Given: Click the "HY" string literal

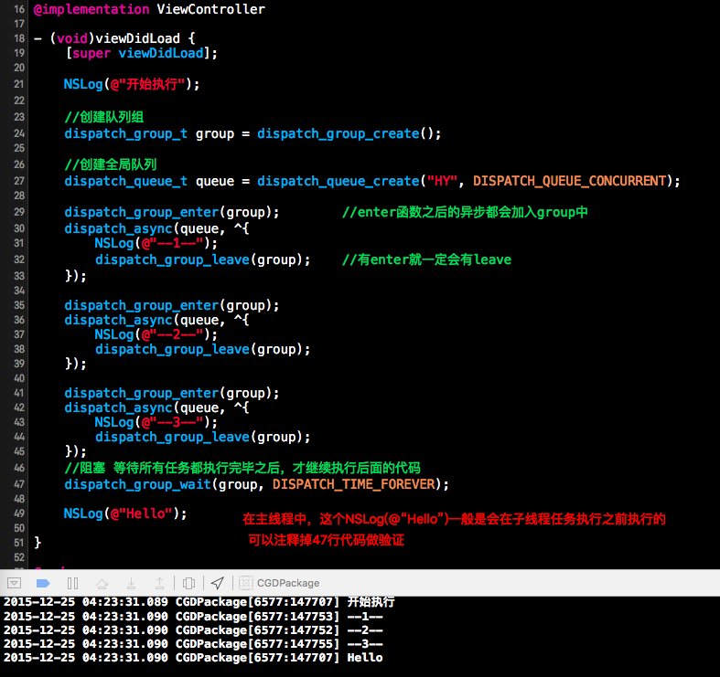Looking at the screenshot, I should coord(442,181).
